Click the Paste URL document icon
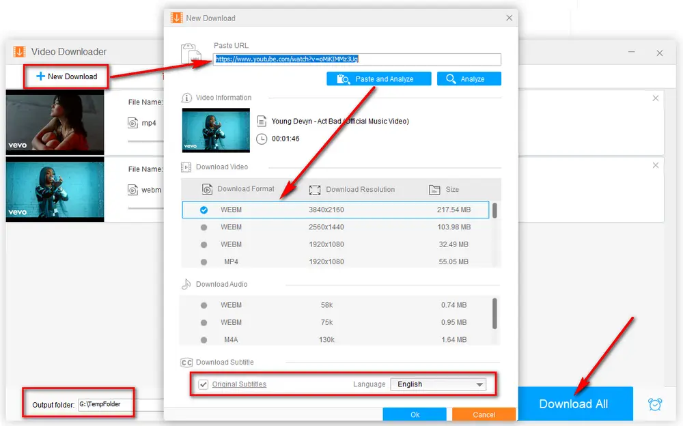This screenshot has width=683, height=426. 189,55
